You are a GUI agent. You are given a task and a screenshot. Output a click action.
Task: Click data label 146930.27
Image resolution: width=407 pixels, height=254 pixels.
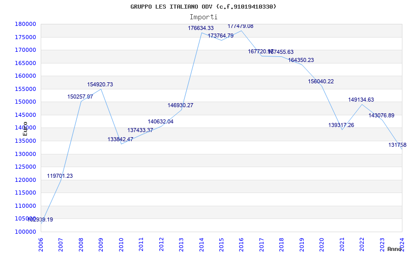(181, 106)
